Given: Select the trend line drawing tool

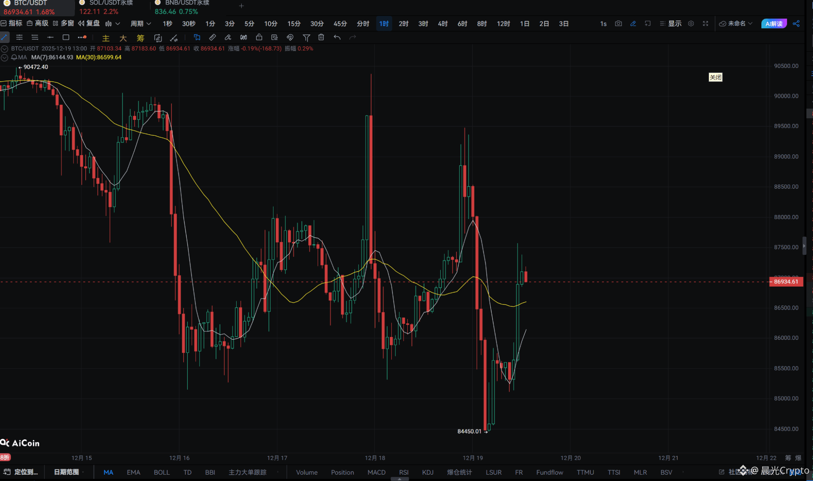Looking at the screenshot, I should click(4, 37).
